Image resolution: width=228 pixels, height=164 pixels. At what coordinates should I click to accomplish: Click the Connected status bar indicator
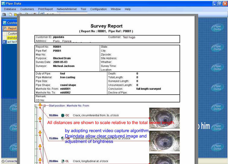(x=10, y=161)
